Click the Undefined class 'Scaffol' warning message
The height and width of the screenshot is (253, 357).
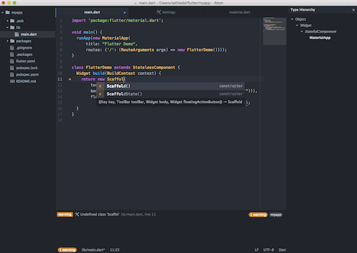(100, 214)
